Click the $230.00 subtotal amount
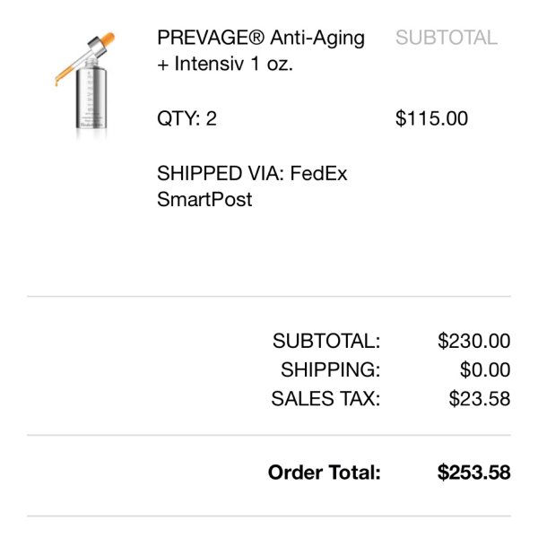 click(473, 341)
